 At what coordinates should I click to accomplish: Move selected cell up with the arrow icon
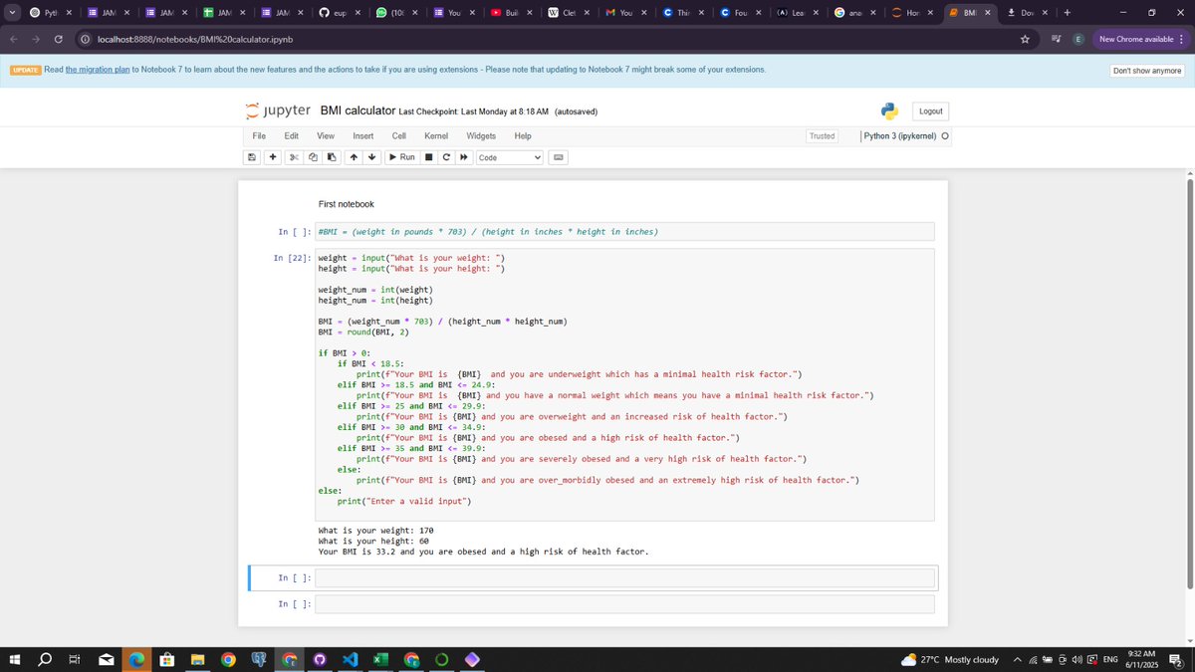click(x=353, y=157)
